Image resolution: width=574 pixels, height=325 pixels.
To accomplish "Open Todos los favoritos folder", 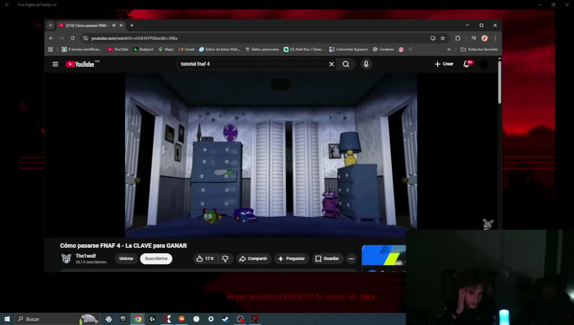I will coord(479,49).
